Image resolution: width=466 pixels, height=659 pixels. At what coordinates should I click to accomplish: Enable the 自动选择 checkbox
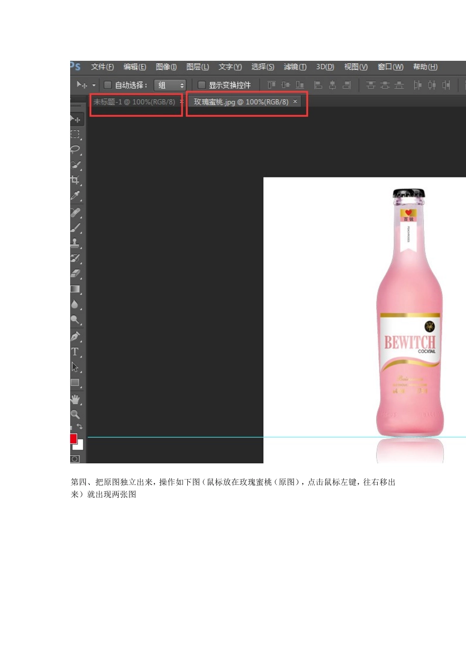coord(108,85)
